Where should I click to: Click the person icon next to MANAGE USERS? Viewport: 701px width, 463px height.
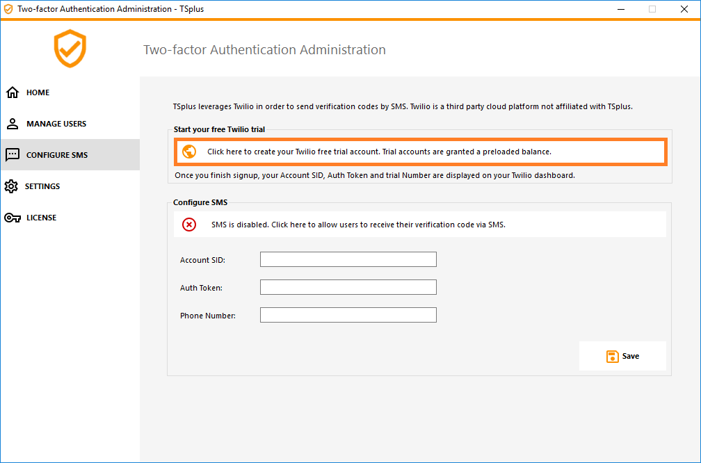tap(13, 123)
